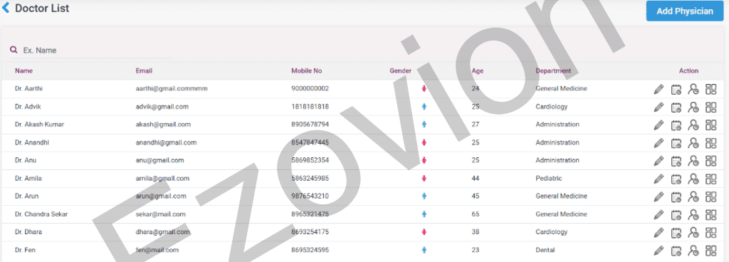Click the Department column header
Image resolution: width=729 pixels, height=262 pixels.
(553, 71)
